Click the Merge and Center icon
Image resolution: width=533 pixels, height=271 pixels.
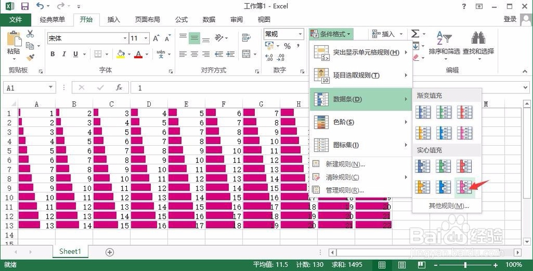click(246, 54)
